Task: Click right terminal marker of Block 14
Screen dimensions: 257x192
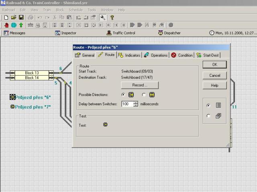Action: pyautogui.click(x=51, y=78)
